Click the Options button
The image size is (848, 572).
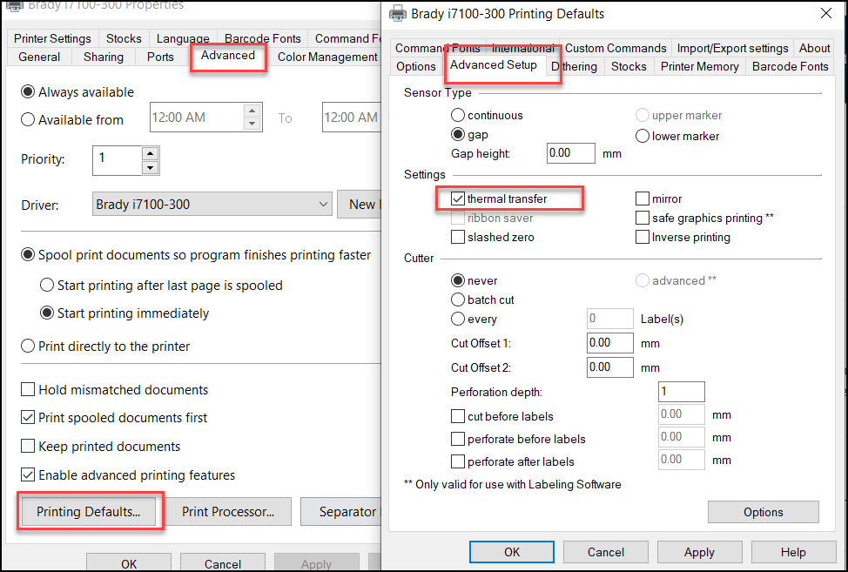pos(763,512)
